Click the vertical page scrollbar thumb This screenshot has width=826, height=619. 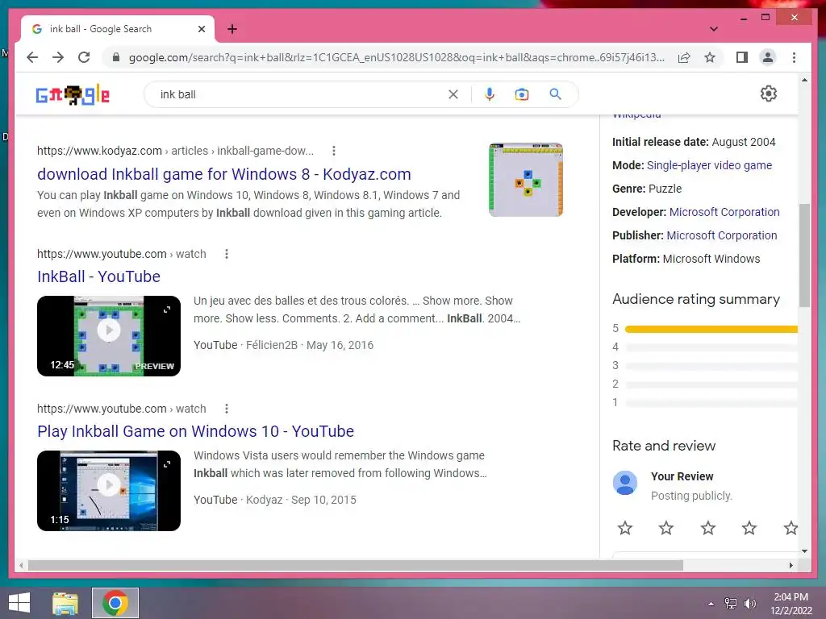point(804,255)
